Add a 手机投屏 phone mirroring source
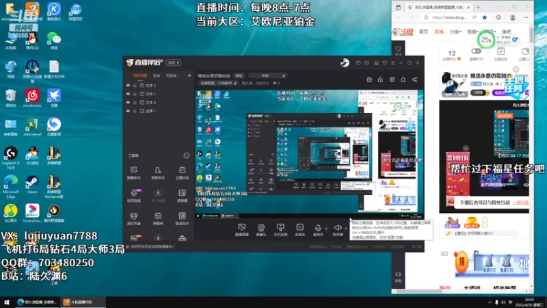Image resolution: width=547 pixels, height=308 pixels. pyautogui.click(x=280, y=230)
